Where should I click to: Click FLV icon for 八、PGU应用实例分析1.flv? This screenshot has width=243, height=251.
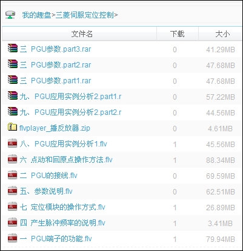pos(12,143)
